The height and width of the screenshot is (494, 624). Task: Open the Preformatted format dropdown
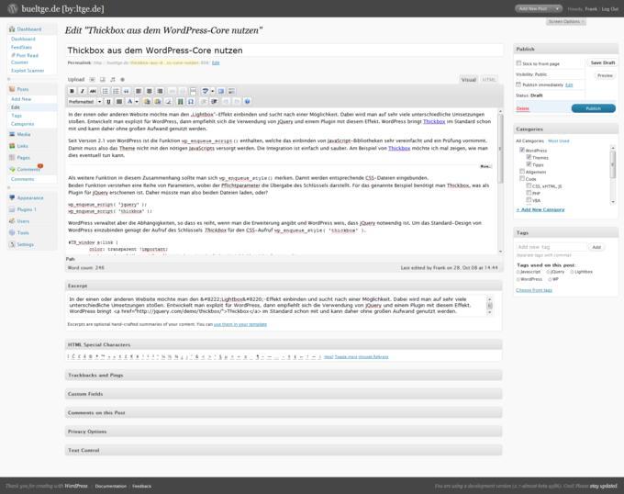[x=84, y=102]
